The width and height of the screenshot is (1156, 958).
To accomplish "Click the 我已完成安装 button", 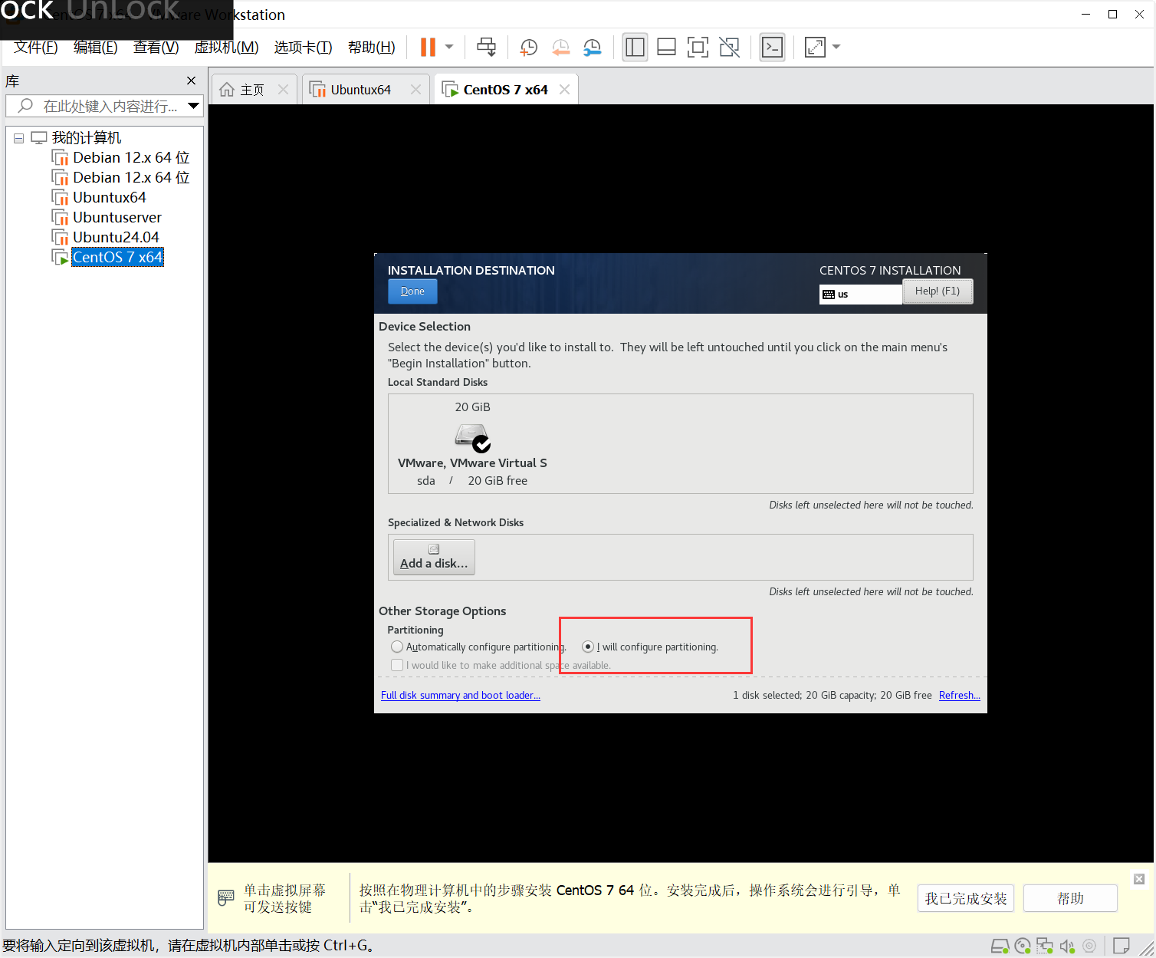I will click(x=966, y=898).
